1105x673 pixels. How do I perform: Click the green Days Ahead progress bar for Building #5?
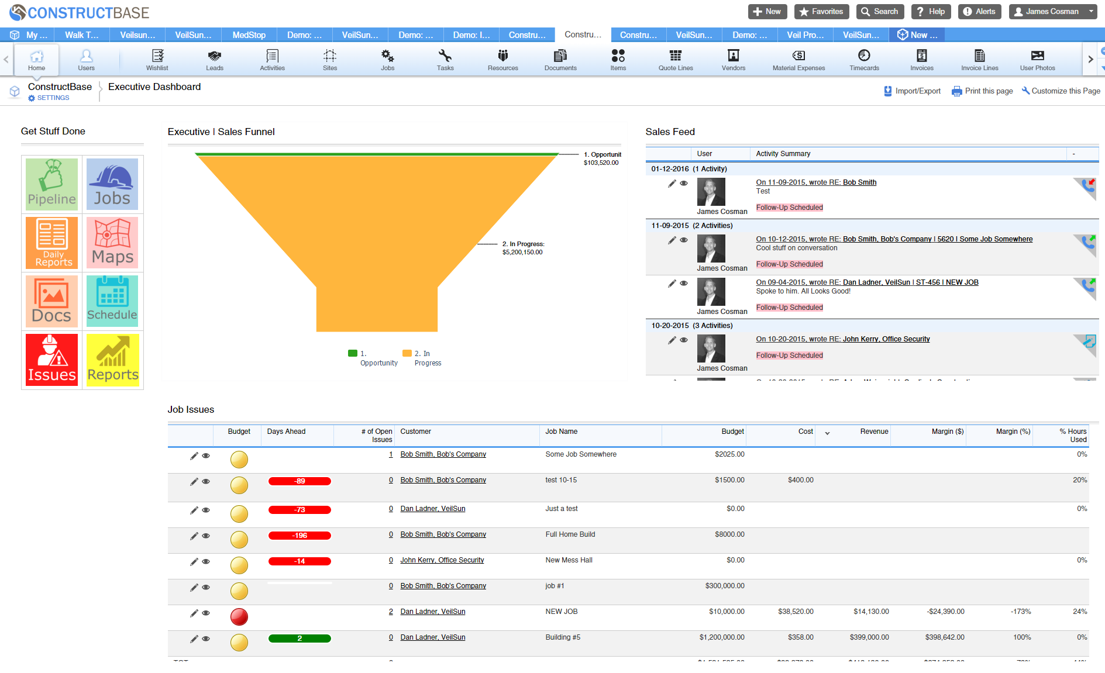pyautogui.click(x=299, y=639)
